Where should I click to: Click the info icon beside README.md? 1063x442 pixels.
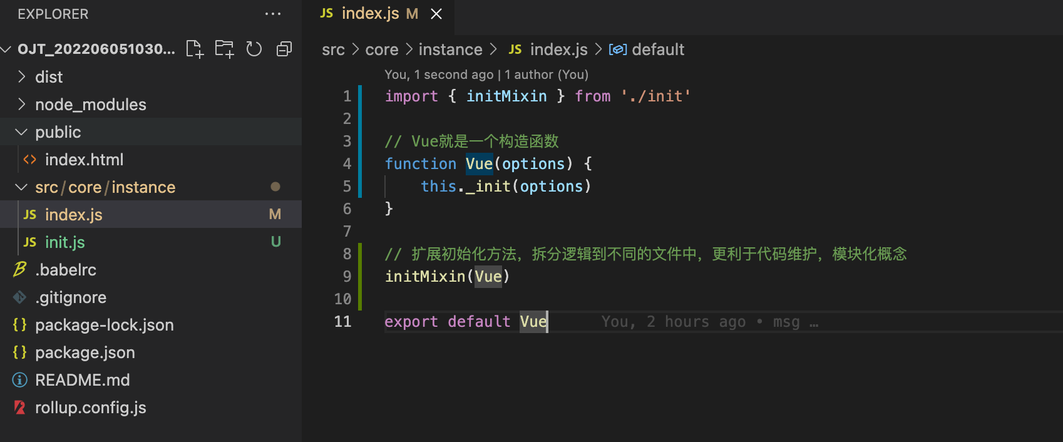[x=20, y=380]
